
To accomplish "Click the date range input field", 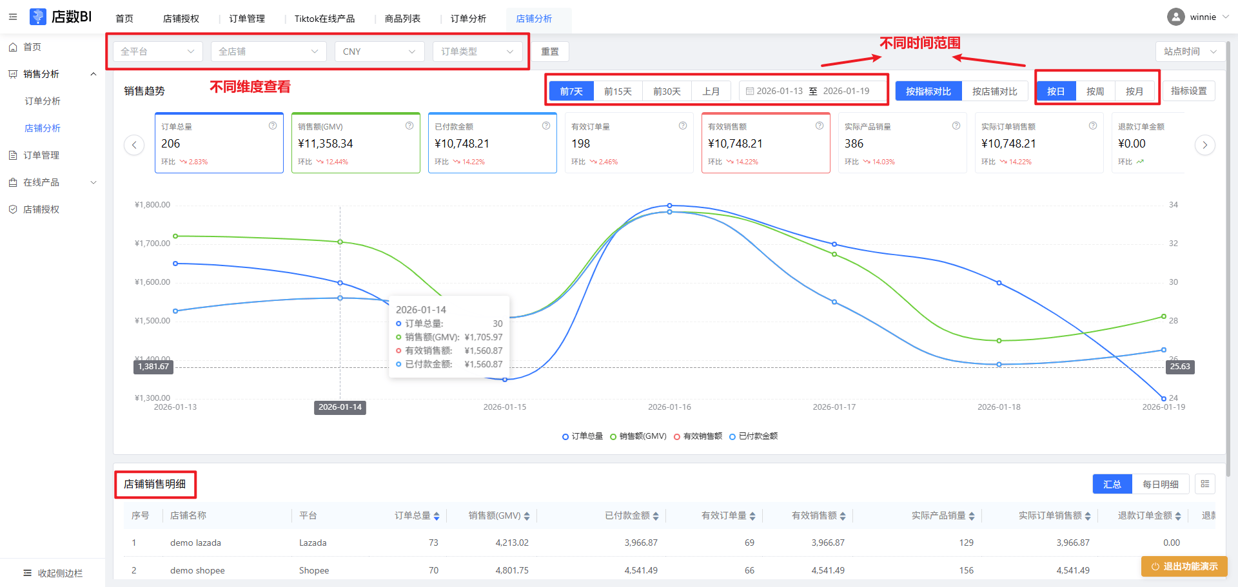I will [812, 91].
